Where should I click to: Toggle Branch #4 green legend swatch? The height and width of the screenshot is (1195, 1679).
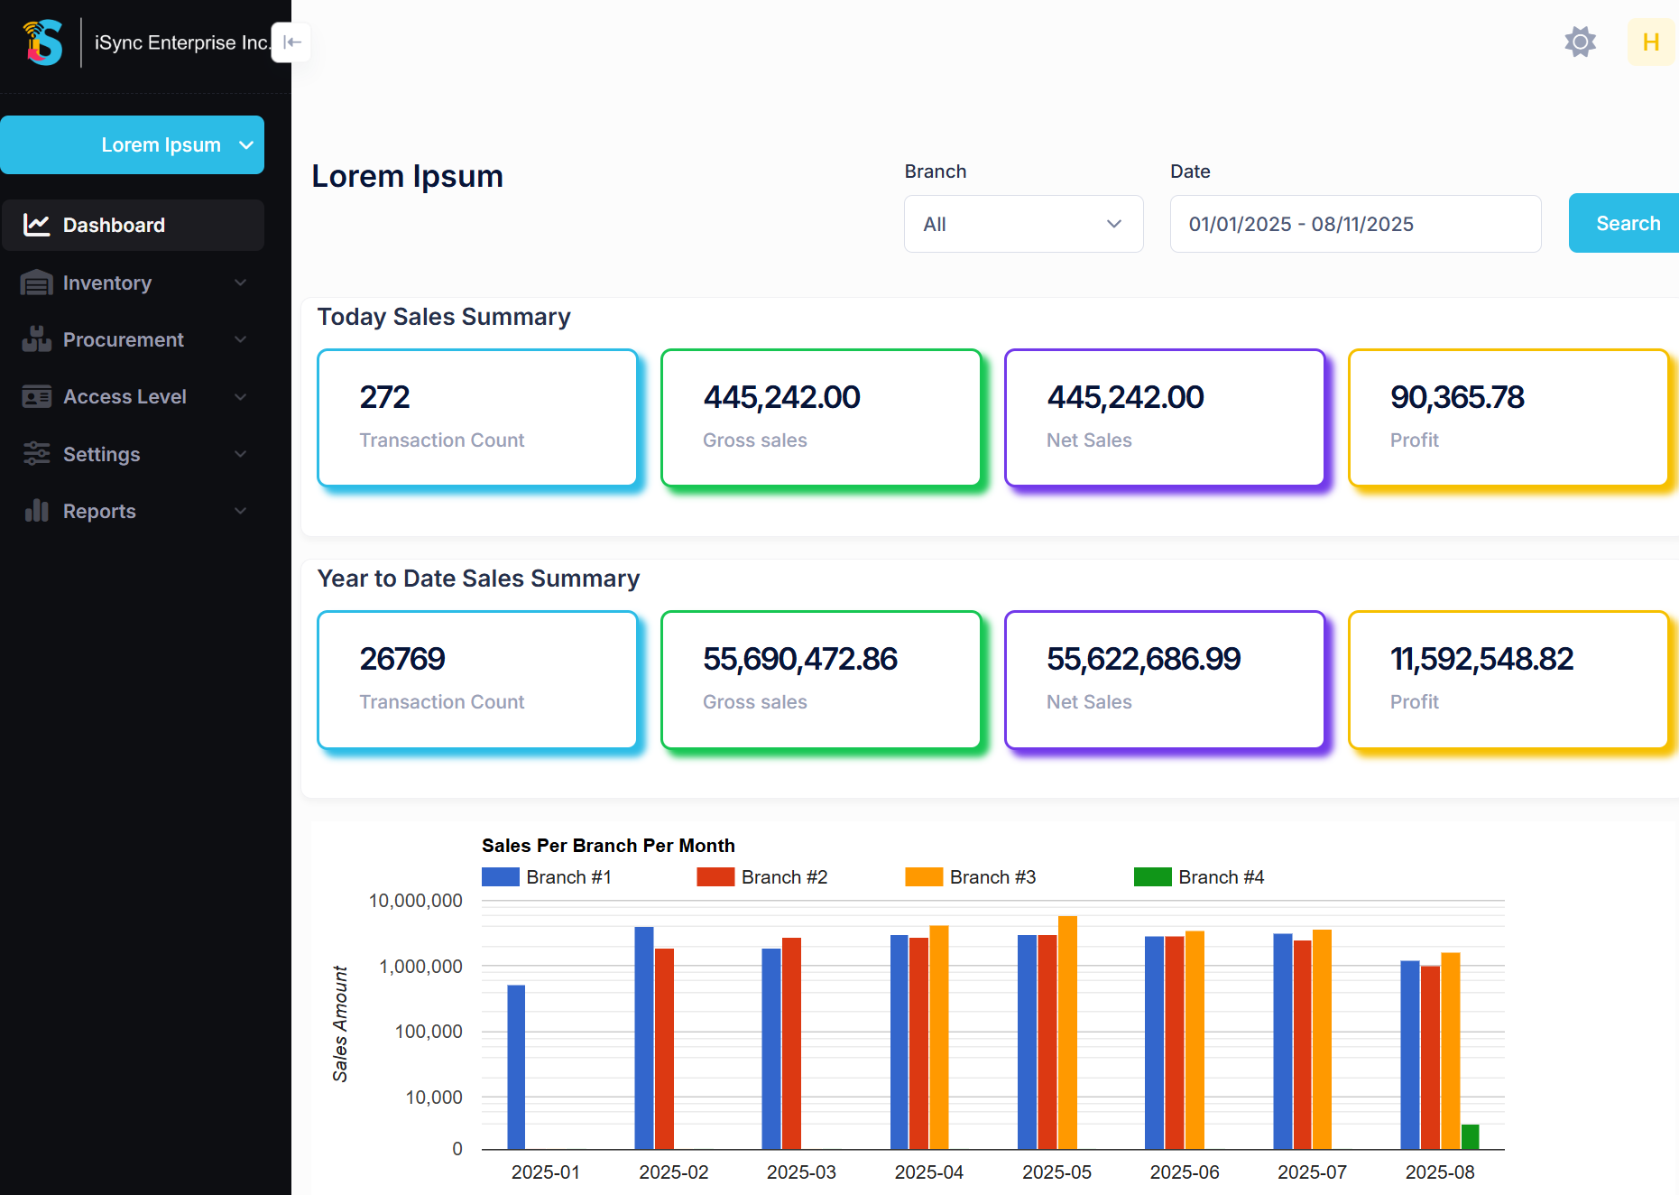[x=1152, y=877]
